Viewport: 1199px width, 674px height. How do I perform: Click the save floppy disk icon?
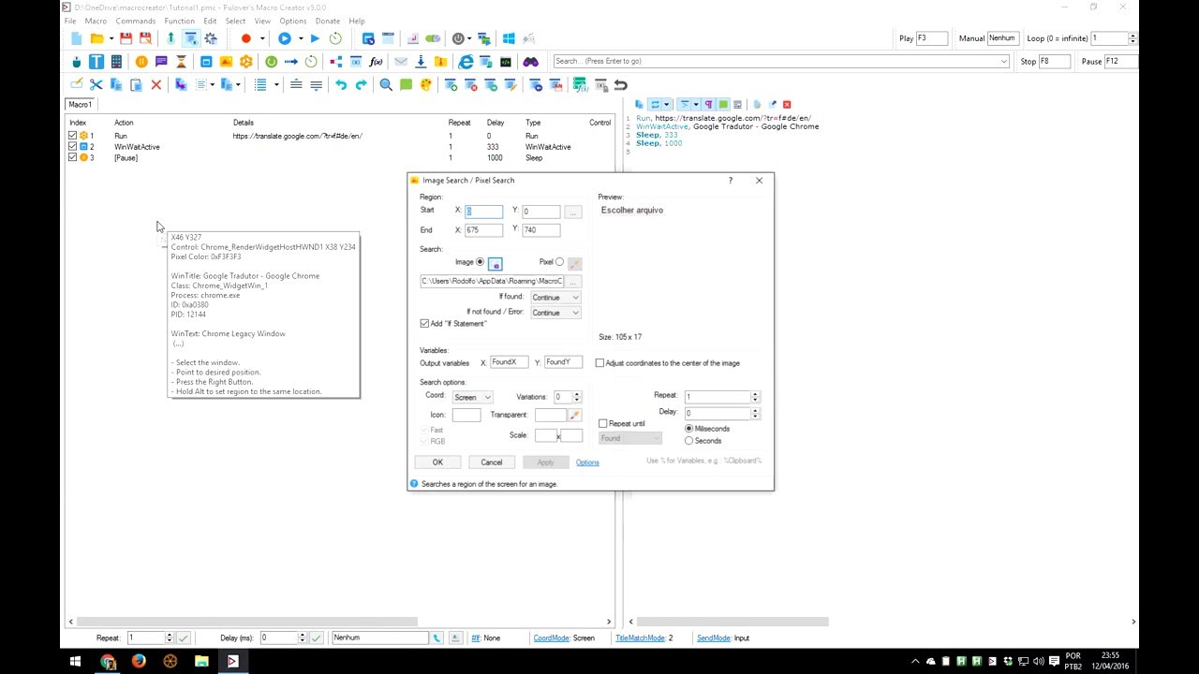click(x=126, y=38)
